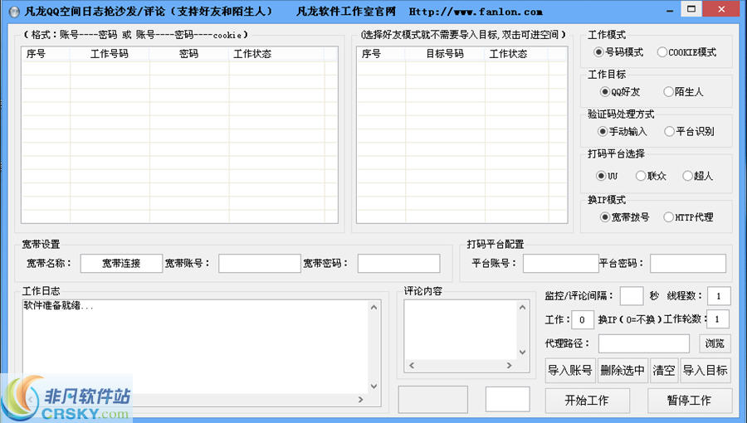Close the window

coord(721,9)
